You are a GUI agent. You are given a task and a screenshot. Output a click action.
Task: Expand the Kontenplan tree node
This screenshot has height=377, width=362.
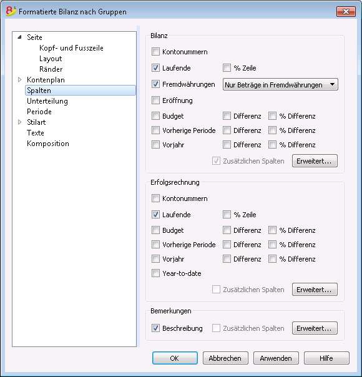pyautogui.click(x=20, y=80)
